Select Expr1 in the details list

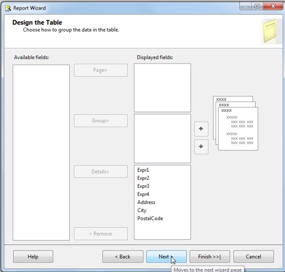[143, 170]
